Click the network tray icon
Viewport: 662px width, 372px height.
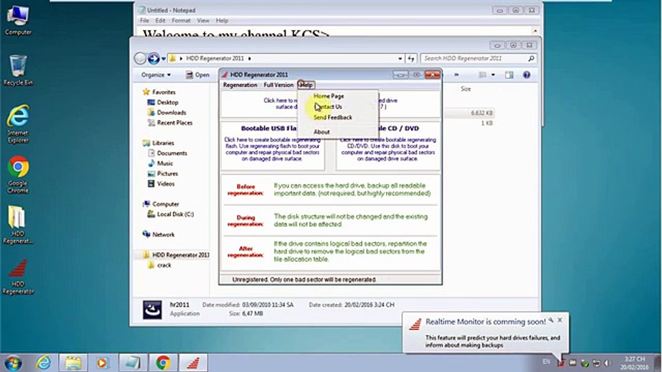point(596,363)
